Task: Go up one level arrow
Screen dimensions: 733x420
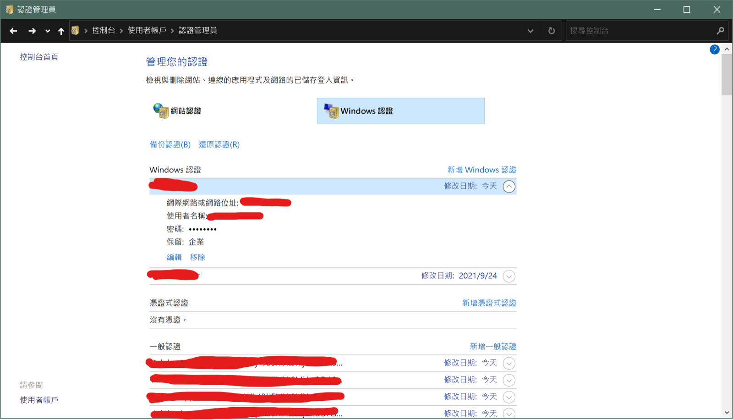Action: tap(61, 31)
